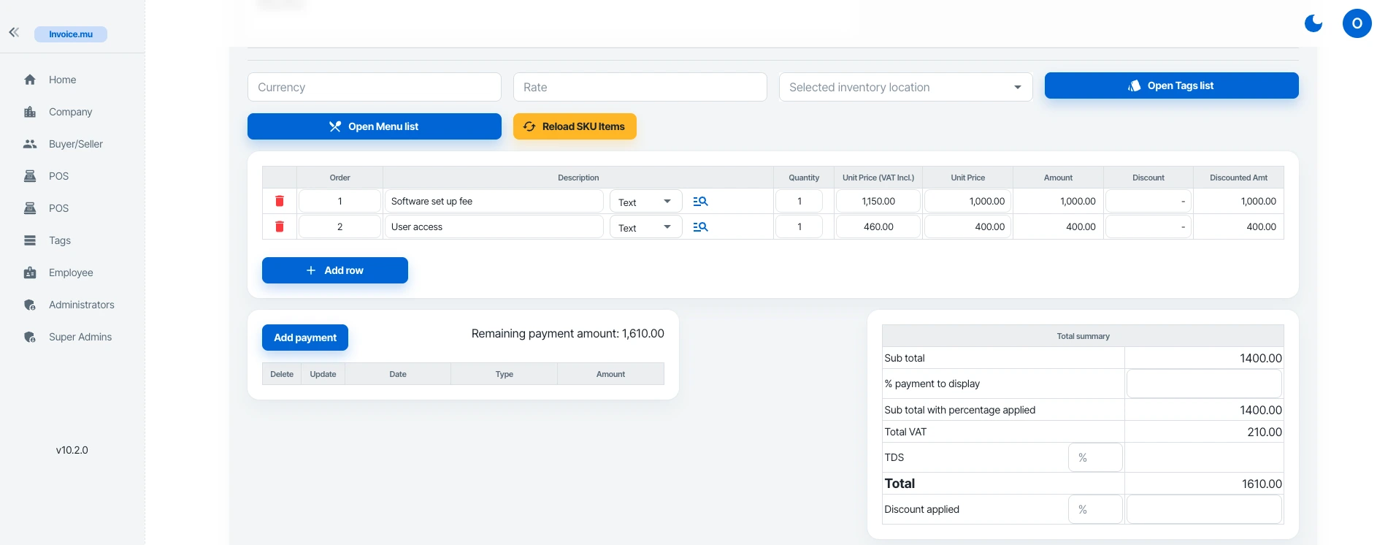
Task: Collapse the sidebar with the double-chevron icon
Action: coord(14,32)
